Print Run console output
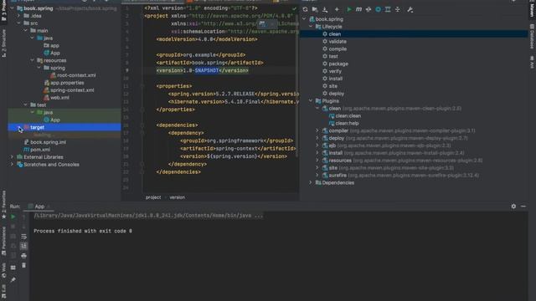This screenshot has width=536, height=301. 23,255
